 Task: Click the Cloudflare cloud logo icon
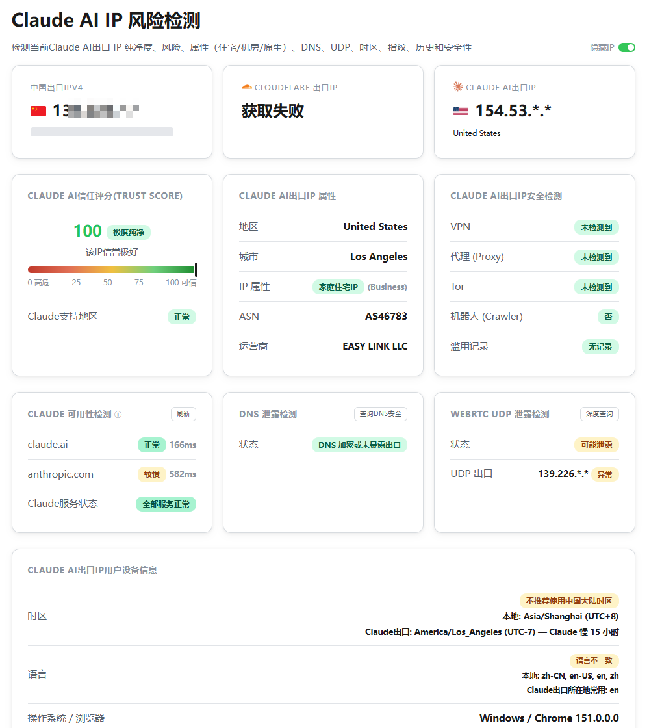(247, 87)
